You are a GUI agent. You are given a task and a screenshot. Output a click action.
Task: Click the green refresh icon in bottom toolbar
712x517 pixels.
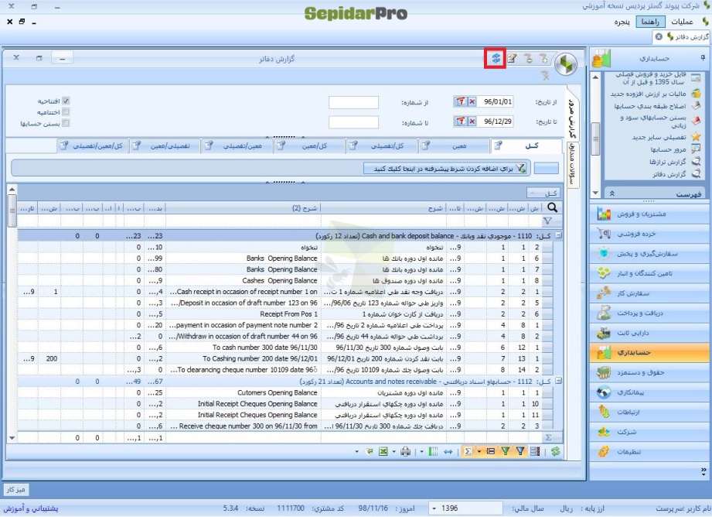pyautogui.click(x=555, y=451)
